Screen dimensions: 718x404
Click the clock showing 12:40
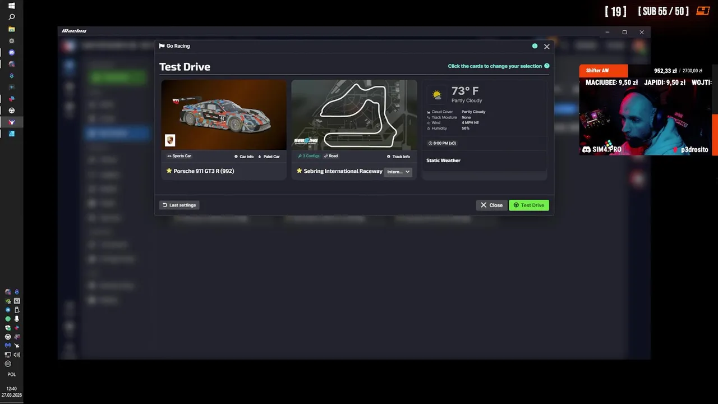click(12, 388)
